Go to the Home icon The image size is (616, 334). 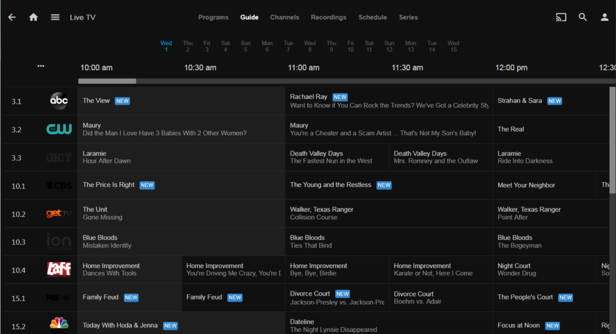[x=34, y=17]
